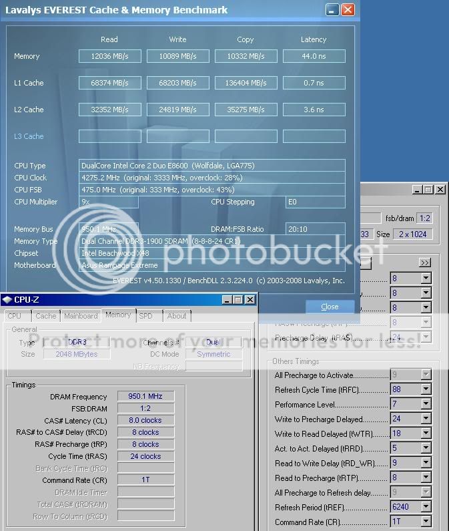Open the Cache tab in CPU-Z

[x=45, y=316]
